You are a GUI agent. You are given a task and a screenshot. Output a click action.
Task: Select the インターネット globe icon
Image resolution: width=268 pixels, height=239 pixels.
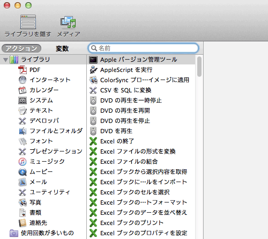click(x=23, y=80)
